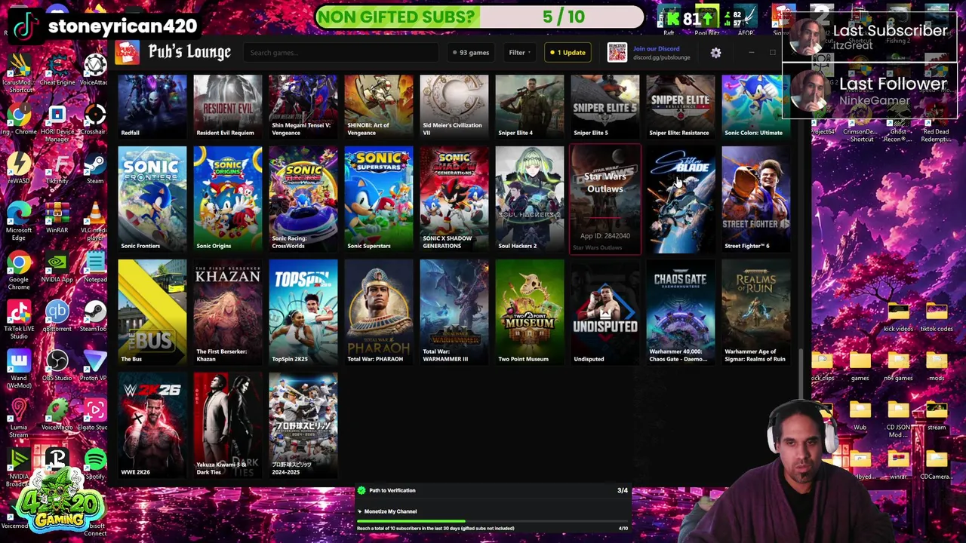Open Undisputed game tile
The width and height of the screenshot is (966, 543).
(605, 312)
